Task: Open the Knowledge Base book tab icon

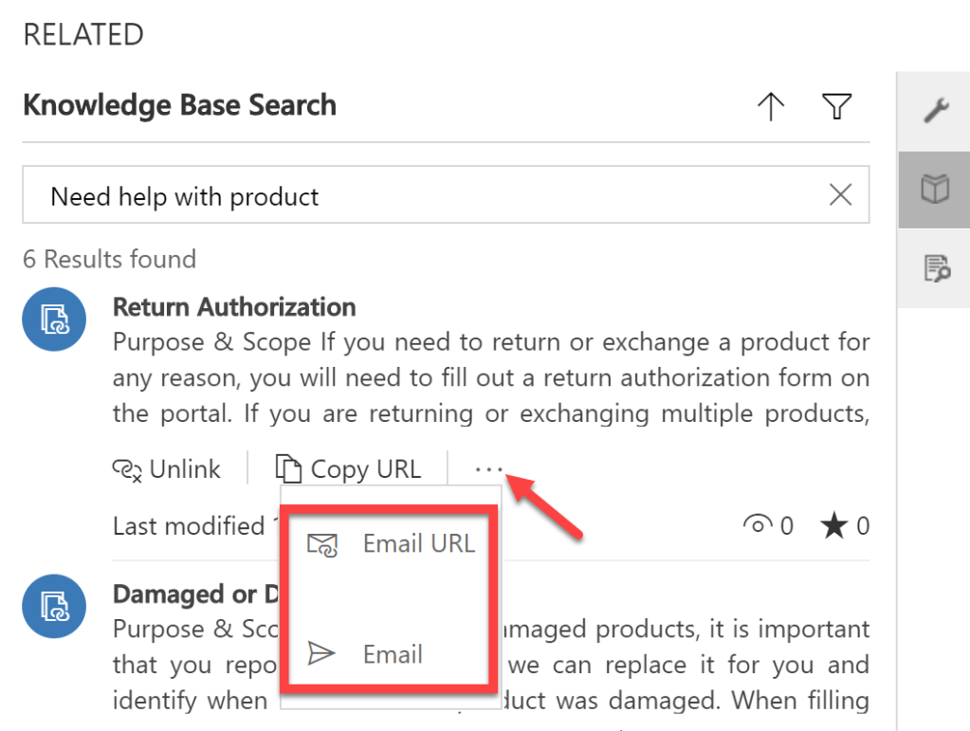Action: click(x=935, y=190)
